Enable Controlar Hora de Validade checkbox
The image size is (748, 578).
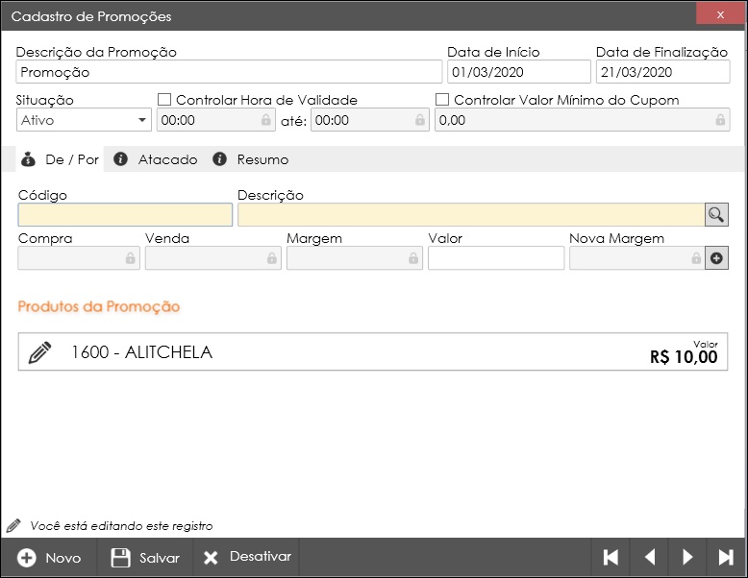pyautogui.click(x=164, y=100)
